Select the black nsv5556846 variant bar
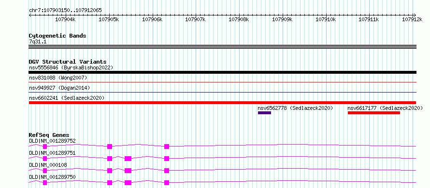Screen dimensions: 430x188 [x=222, y=72]
